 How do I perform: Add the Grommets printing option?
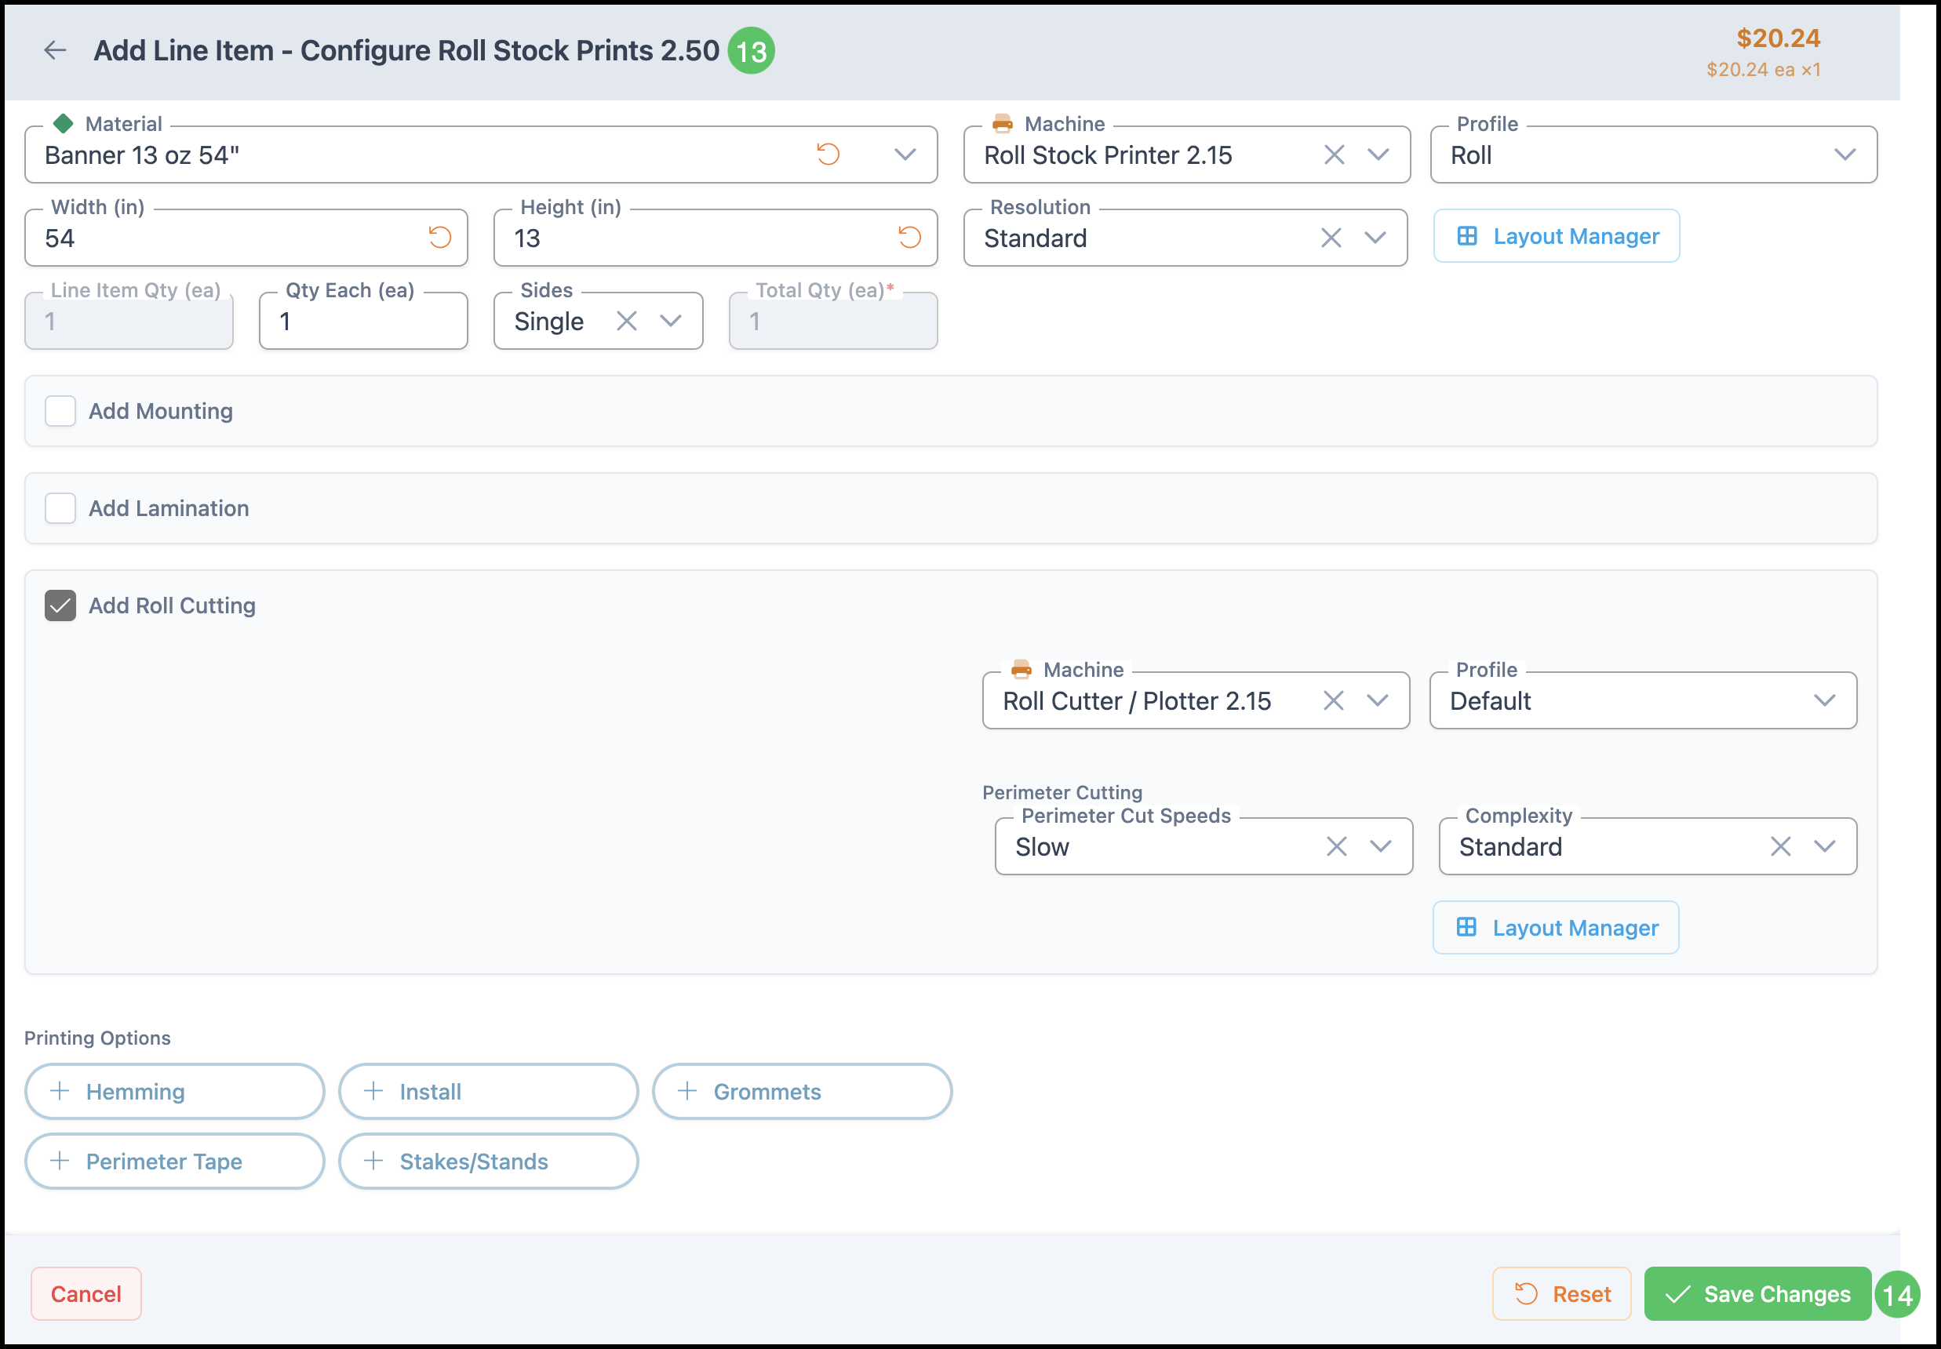tap(801, 1091)
